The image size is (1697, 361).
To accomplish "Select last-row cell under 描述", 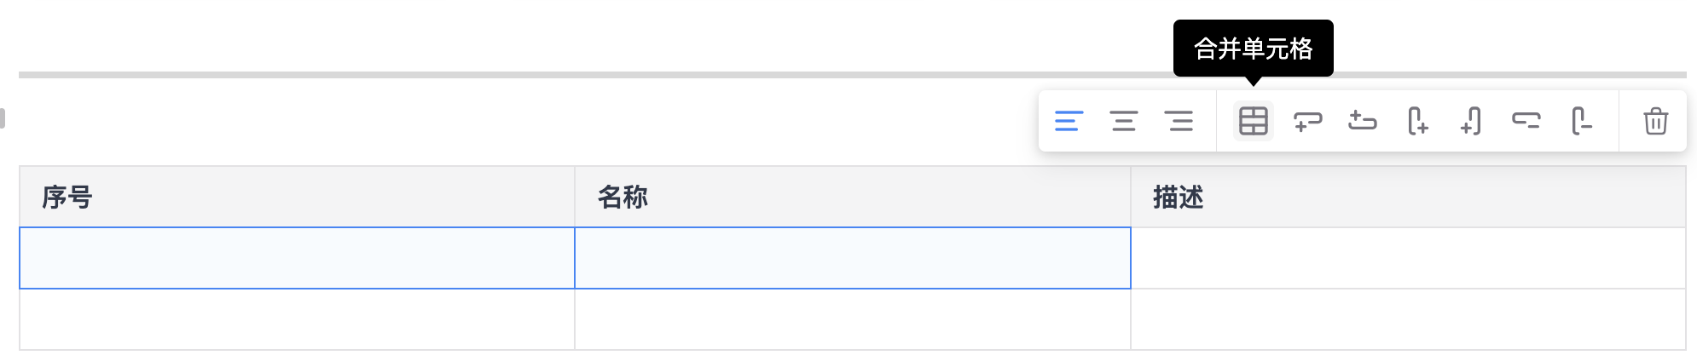I will pos(1408,319).
